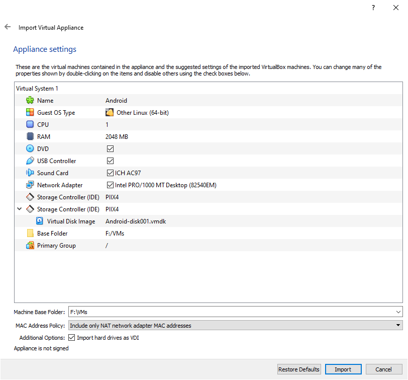Click the Other Linux OS icon
Image resolution: width=408 pixels, height=380 pixels.
pos(110,112)
